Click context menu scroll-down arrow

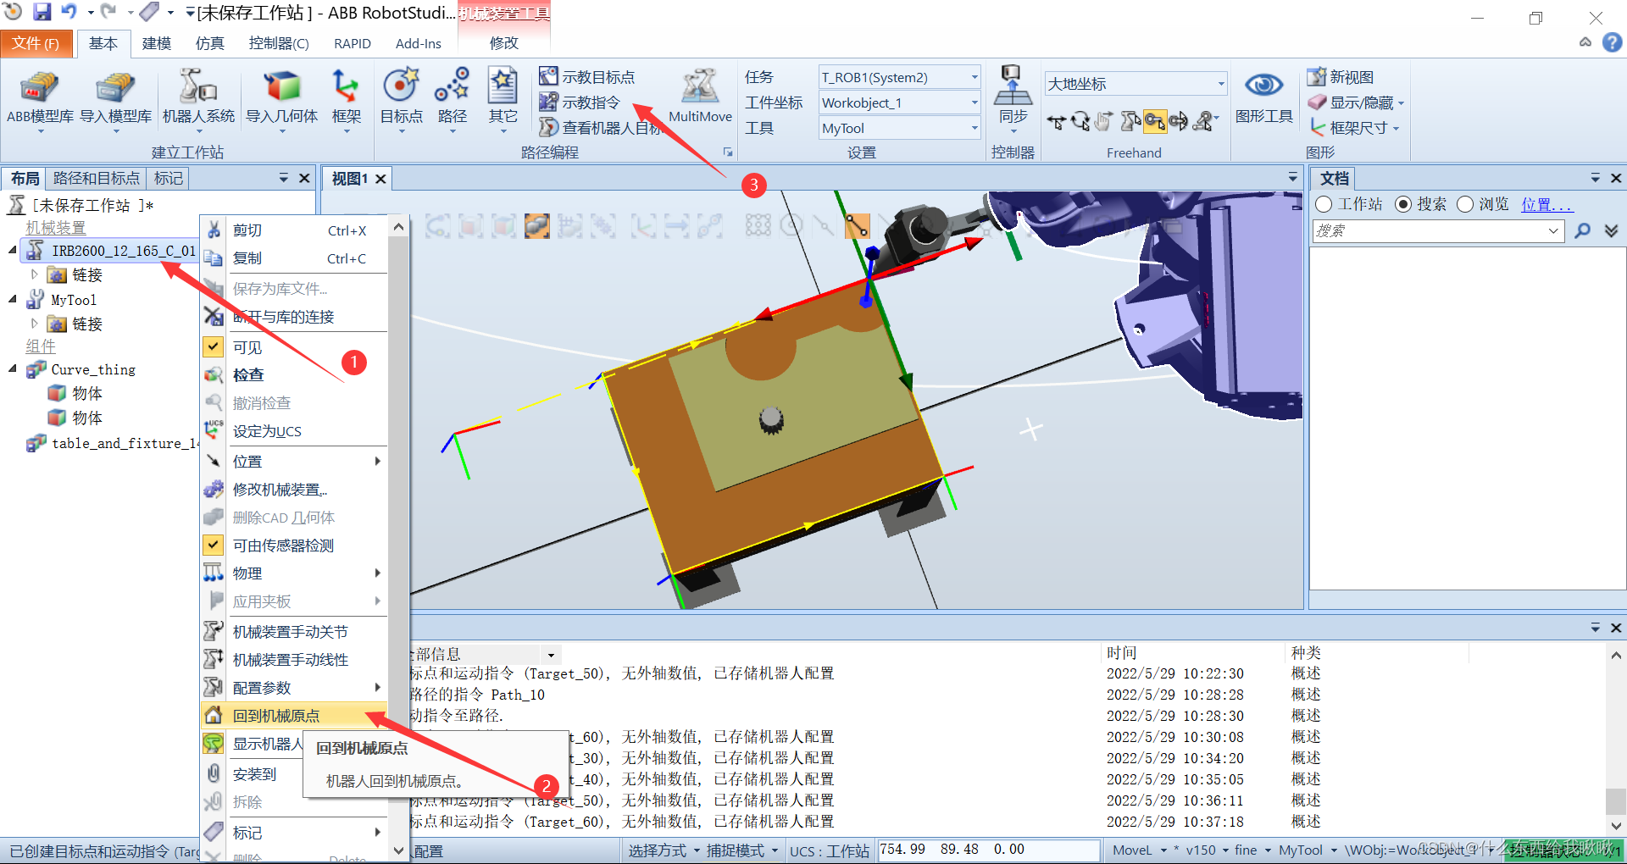click(x=398, y=850)
